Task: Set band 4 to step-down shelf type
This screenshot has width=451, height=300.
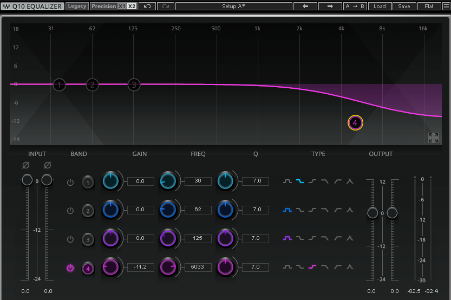Action: (x=300, y=267)
